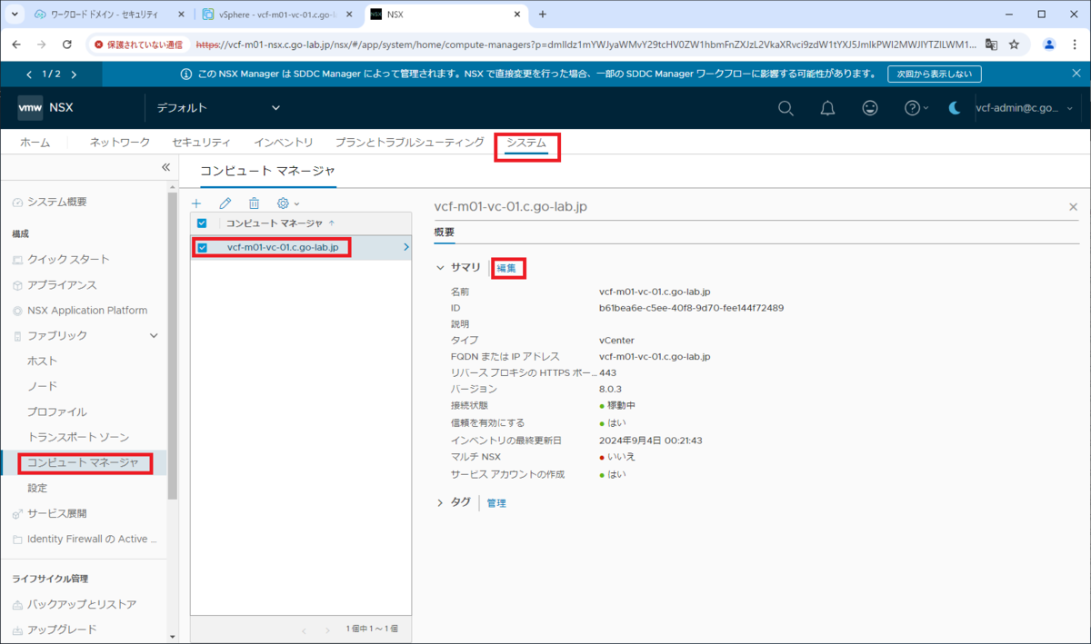Click the smiley feedback icon
Image resolution: width=1091 pixels, height=644 pixels.
[x=870, y=108]
